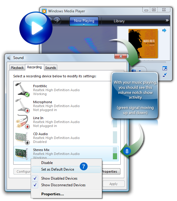This screenshot has width=177, height=201.
Task: Select the Stereo Mix sound card icon
Action: (22, 154)
